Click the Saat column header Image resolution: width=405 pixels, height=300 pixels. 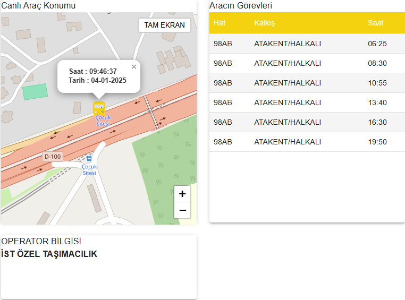click(375, 23)
